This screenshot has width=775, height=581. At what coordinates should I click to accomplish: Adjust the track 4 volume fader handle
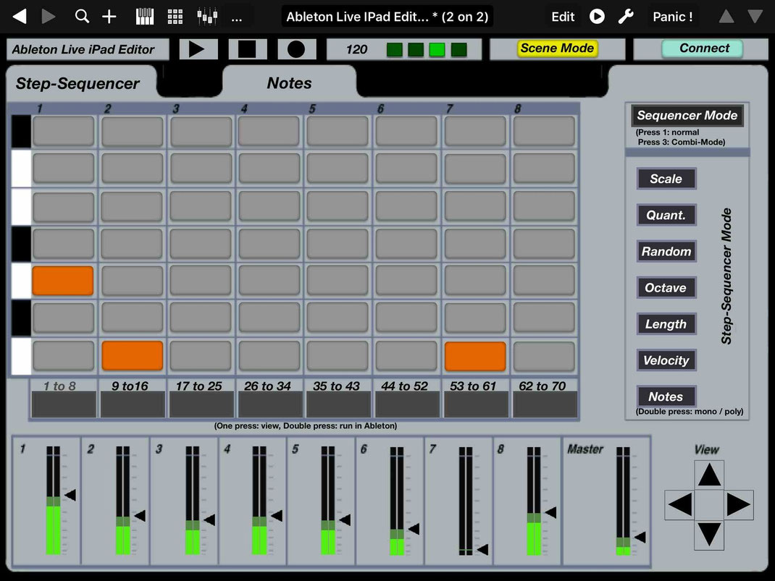tap(277, 516)
